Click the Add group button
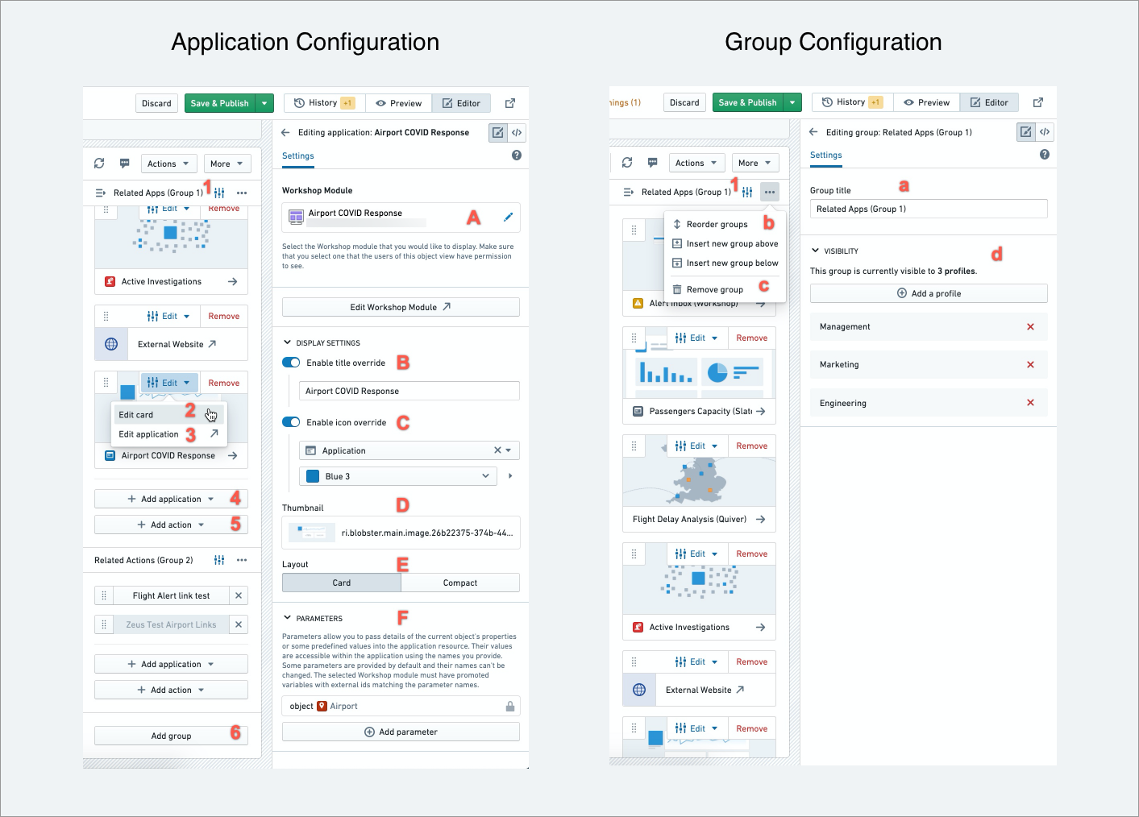The width and height of the screenshot is (1139, 817). 171,736
